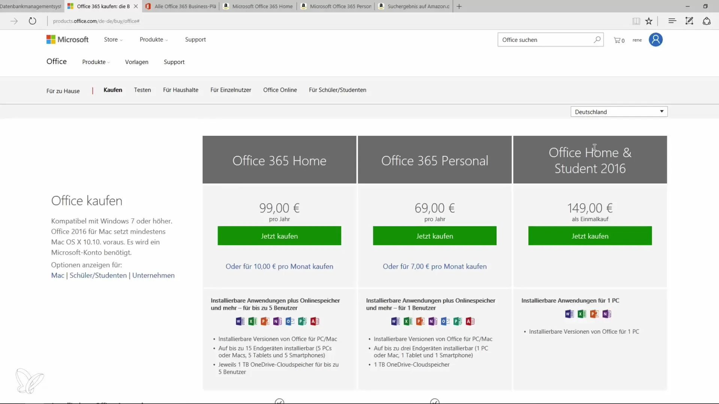Click Access icon under Office 365 Personal
This screenshot has height=404, width=719.
click(x=470, y=321)
